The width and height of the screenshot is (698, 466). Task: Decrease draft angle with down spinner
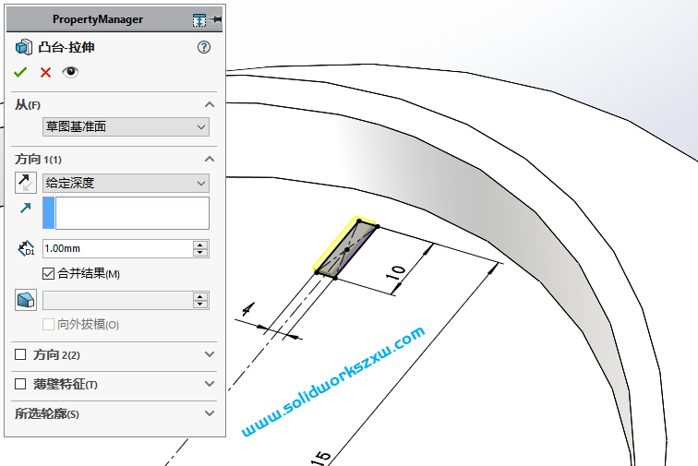200,305
